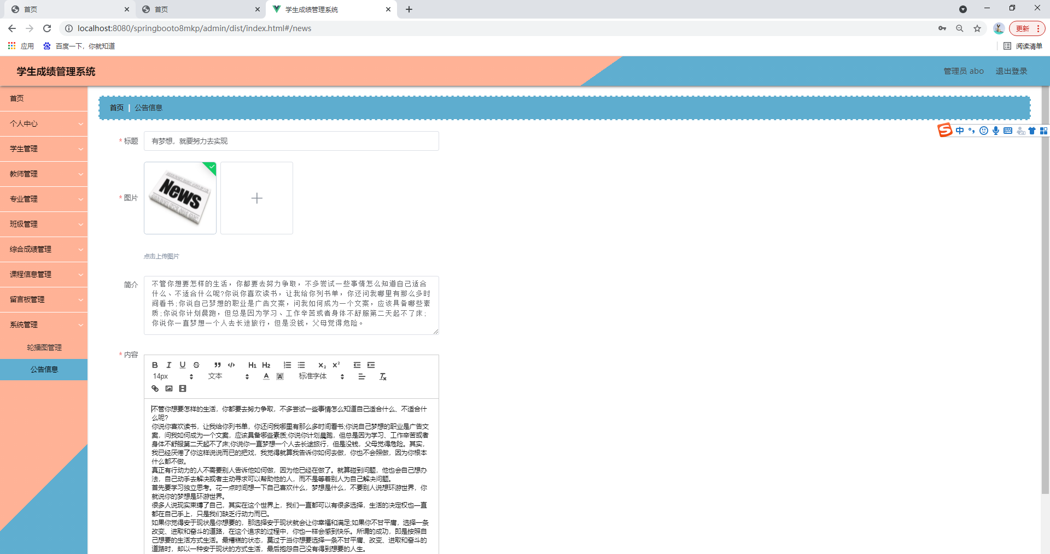The height and width of the screenshot is (554, 1050).
Task: Close the 学生成绩管理系统 browser tab
Action: pos(388,9)
